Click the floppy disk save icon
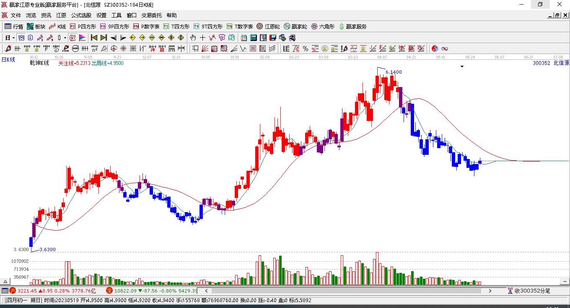The height and width of the screenshot is (308, 570). click(273, 38)
